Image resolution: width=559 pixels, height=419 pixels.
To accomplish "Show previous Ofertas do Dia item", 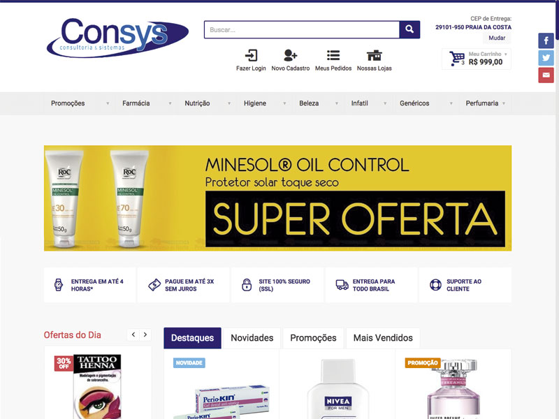I will pyautogui.click(x=133, y=335).
